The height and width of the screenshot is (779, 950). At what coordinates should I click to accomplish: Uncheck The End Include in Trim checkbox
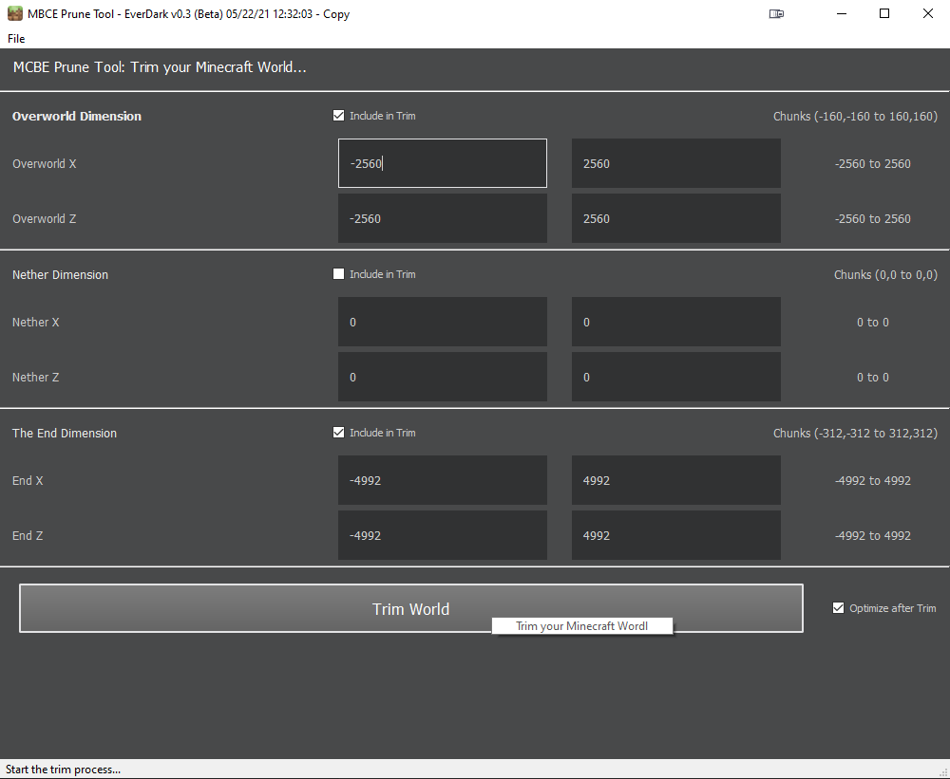[x=339, y=433]
